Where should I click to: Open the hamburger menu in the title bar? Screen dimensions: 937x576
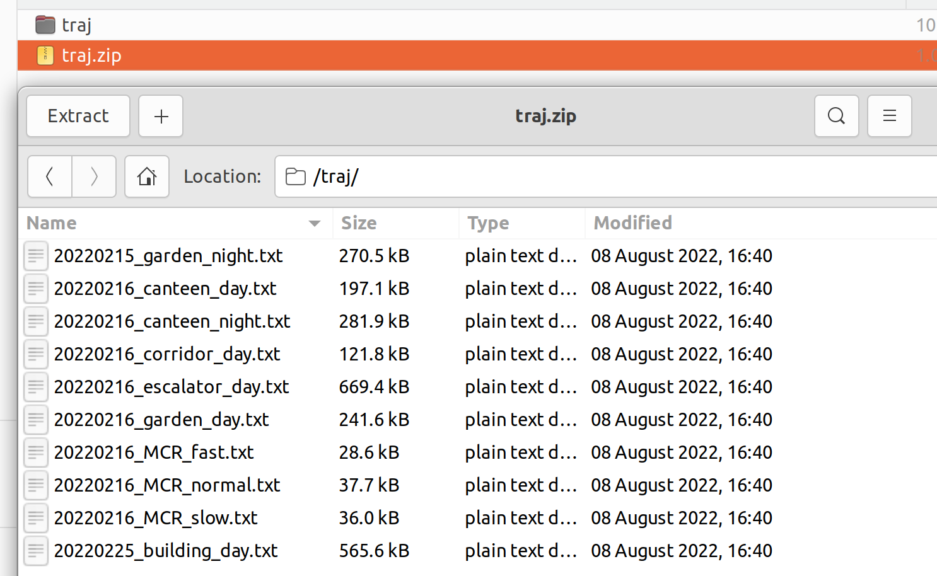(x=889, y=116)
